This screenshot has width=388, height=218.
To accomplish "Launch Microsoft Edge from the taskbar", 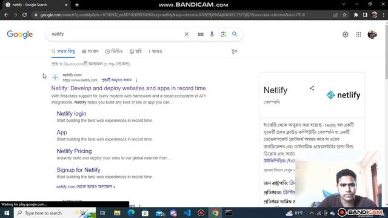I will (131, 213).
